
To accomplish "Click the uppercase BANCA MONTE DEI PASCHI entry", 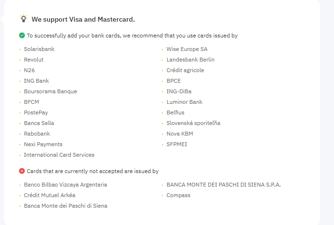I will (224, 185).
